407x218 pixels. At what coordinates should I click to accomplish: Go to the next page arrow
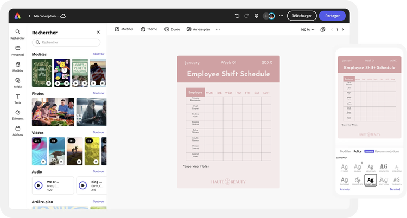(342, 29)
